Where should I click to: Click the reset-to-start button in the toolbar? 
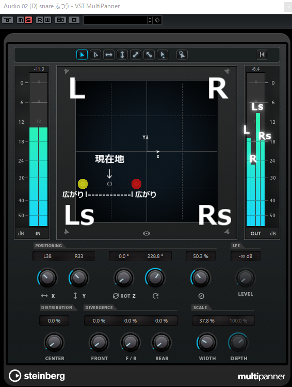pos(262,54)
